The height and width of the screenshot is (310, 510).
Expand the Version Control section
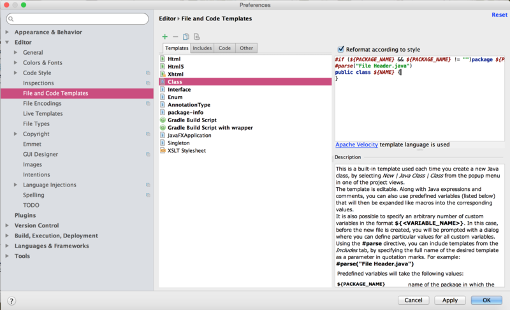(x=7, y=225)
